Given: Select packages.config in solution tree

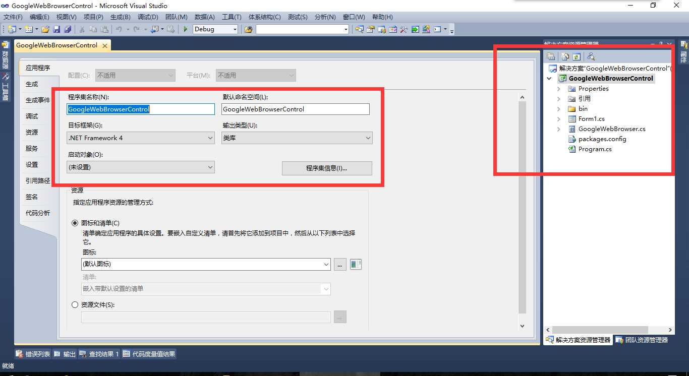Looking at the screenshot, I should [x=602, y=139].
